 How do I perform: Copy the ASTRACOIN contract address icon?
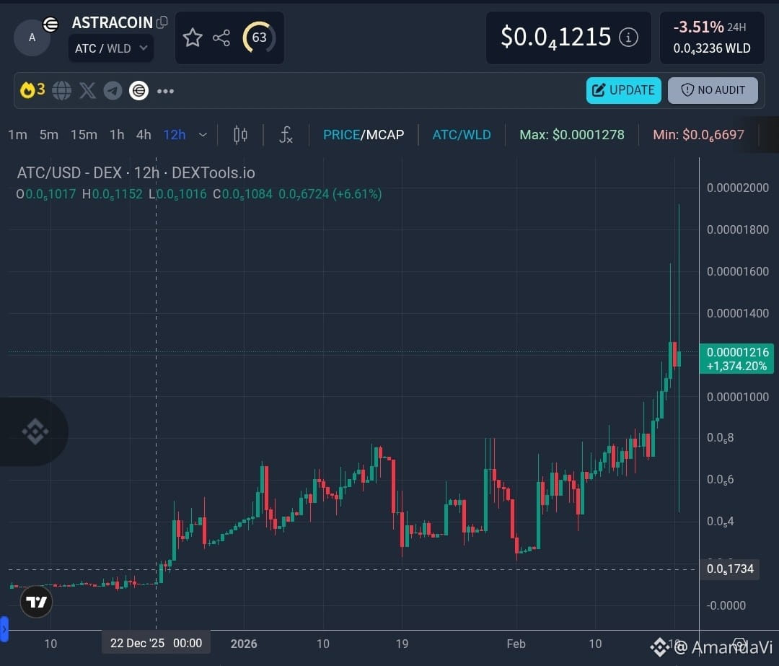pos(162,22)
